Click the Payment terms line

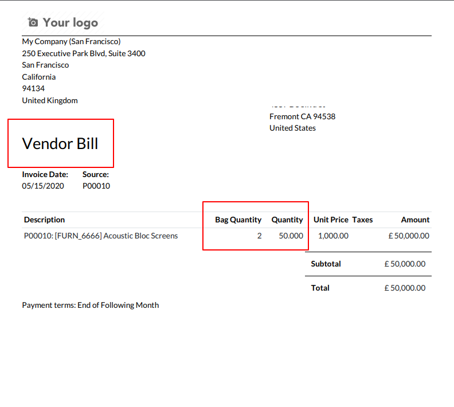point(91,305)
